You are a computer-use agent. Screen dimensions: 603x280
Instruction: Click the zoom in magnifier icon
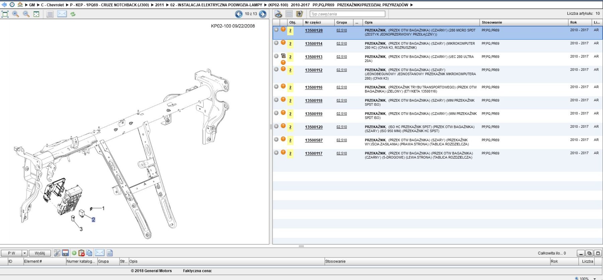pyautogui.click(x=15, y=14)
